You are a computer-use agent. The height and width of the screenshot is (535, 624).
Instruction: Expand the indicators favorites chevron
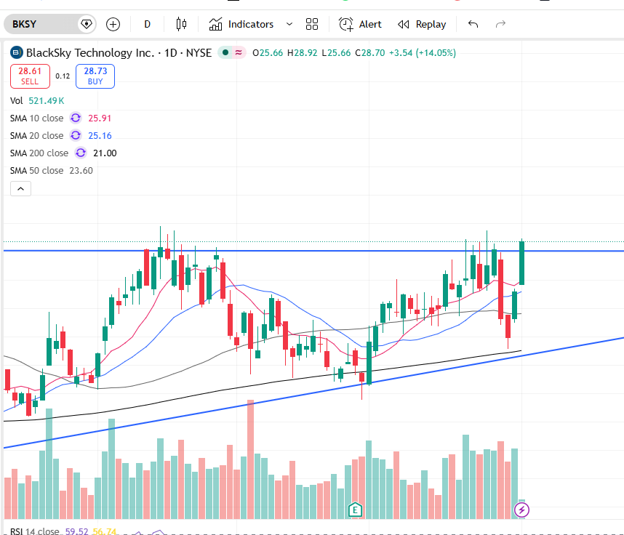point(289,24)
